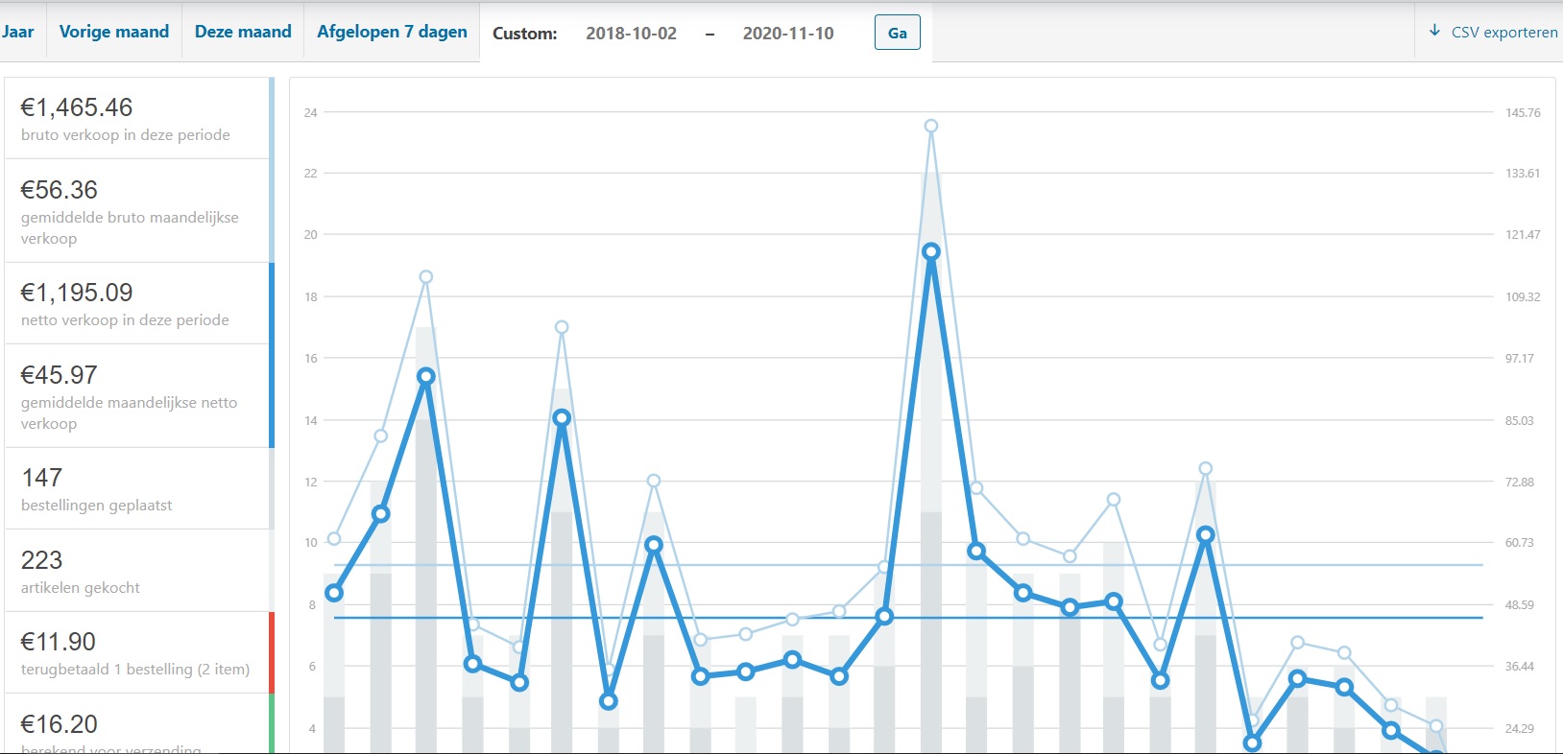1563x754 pixels.
Task: Highlight €56.36 gemiddelde bruto maandelijkse verkoop
Action: point(139,211)
